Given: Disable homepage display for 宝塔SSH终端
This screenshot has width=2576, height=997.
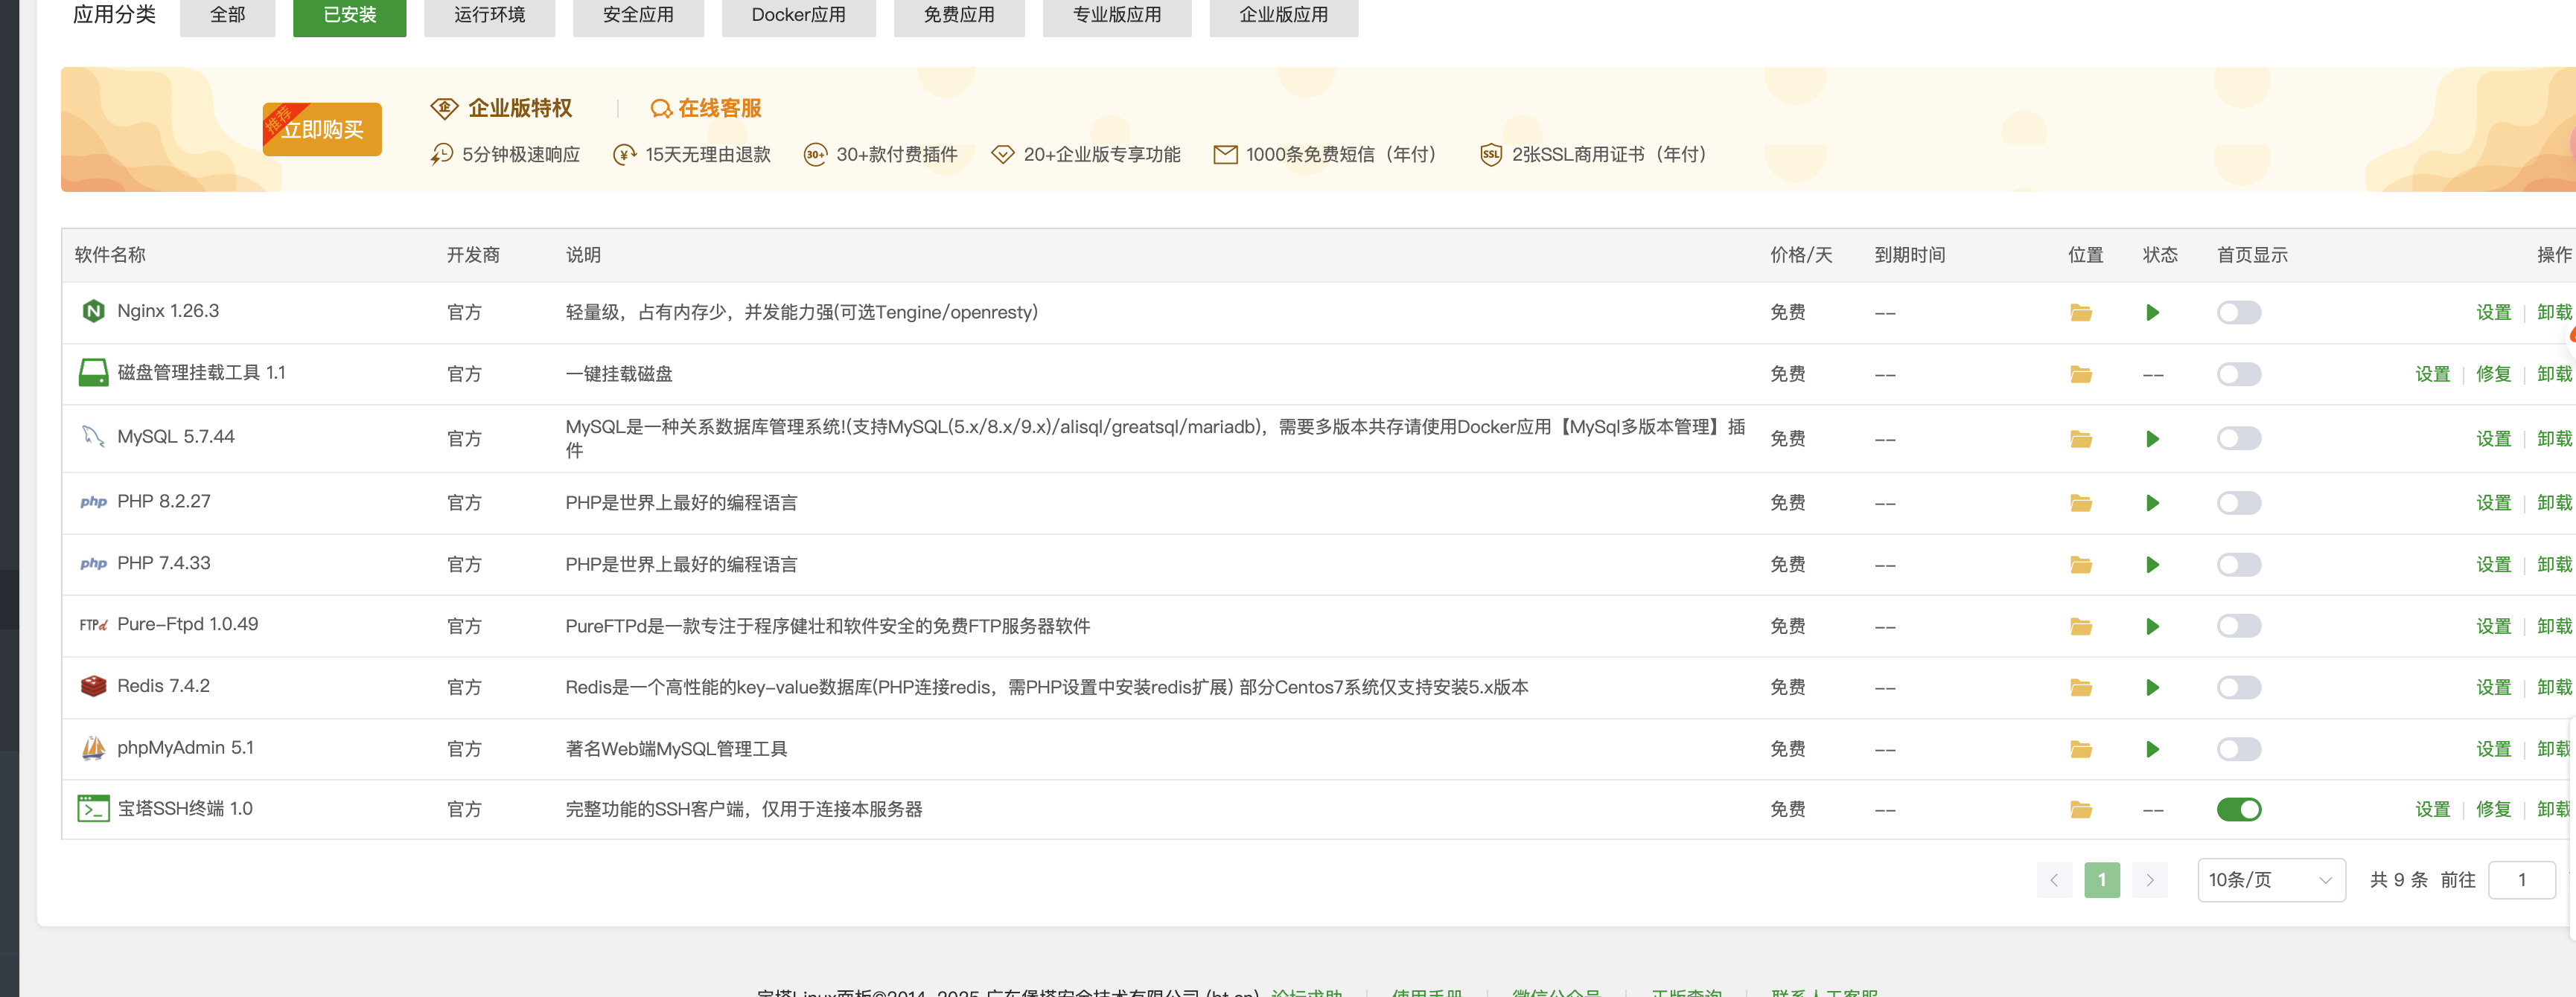Looking at the screenshot, I should (2238, 810).
